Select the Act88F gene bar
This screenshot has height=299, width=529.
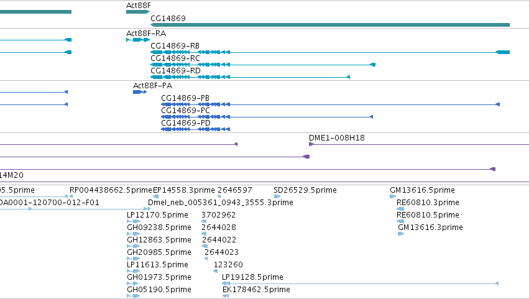pos(138,12)
